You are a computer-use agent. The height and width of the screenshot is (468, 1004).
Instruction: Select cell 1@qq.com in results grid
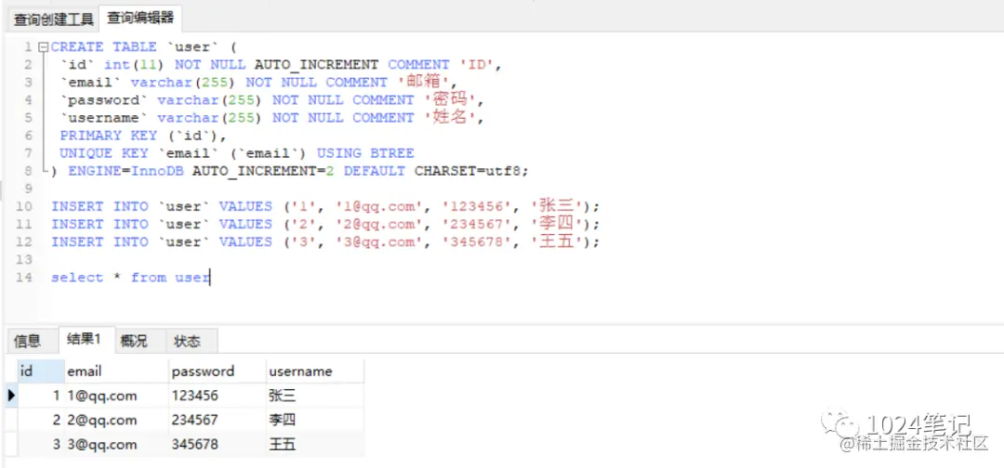click(117, 396)
